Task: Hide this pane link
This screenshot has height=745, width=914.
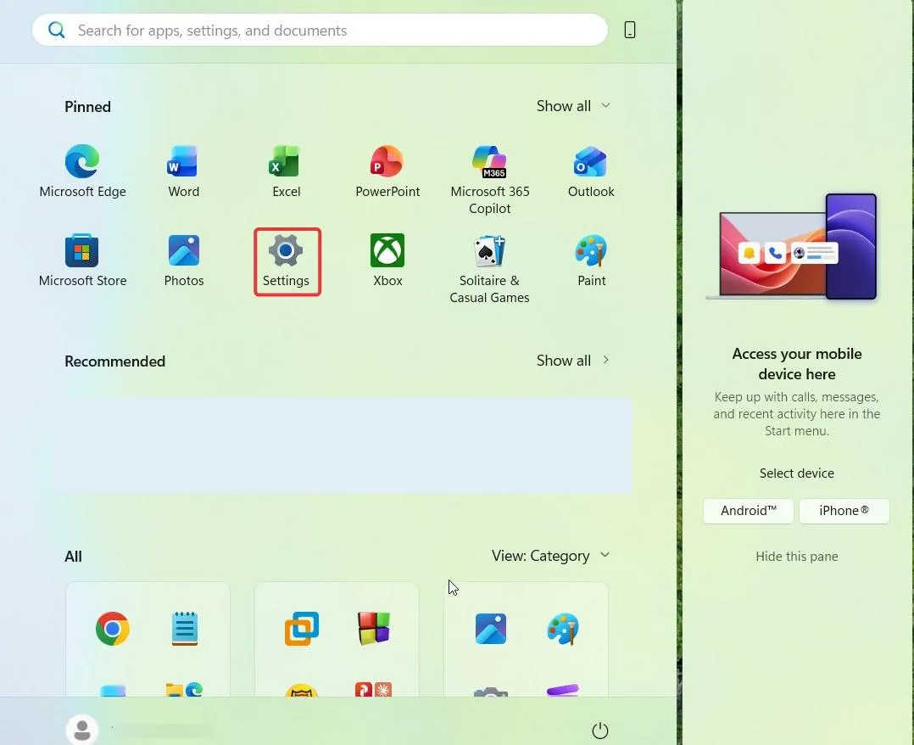Action: pos(797,557)
